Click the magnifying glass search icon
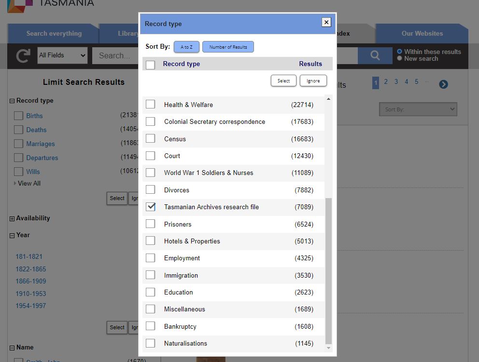 [x=375, y=55]
